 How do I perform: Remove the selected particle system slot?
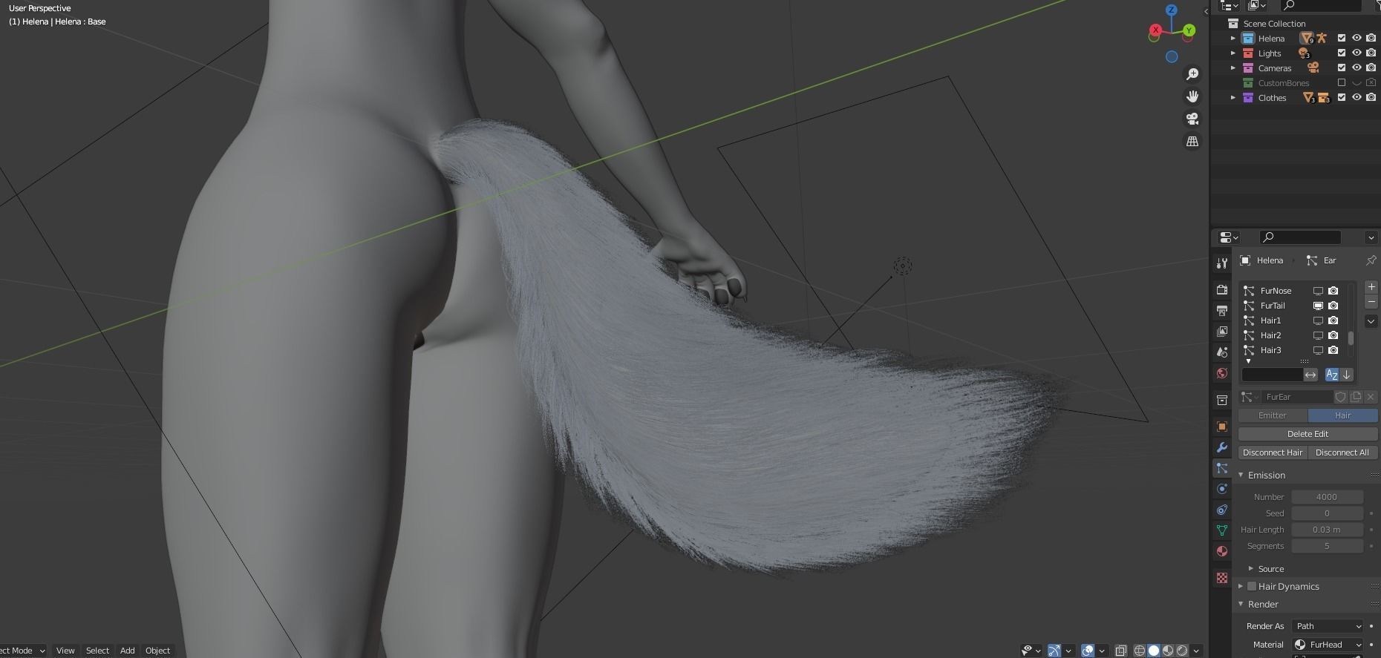(1371, 302)
